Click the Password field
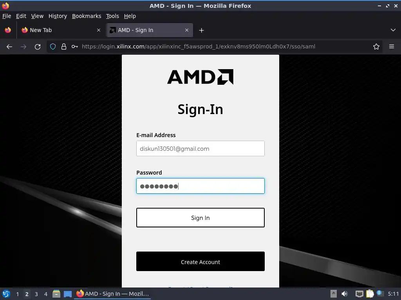The image size is (401, 300). pos(200,186)
